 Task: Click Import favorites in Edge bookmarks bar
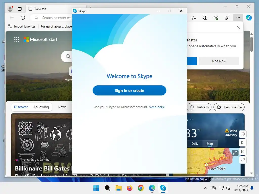[22, 26]
